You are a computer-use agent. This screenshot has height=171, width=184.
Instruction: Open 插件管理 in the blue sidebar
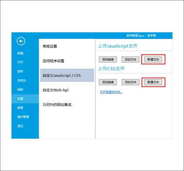[23, 117]
